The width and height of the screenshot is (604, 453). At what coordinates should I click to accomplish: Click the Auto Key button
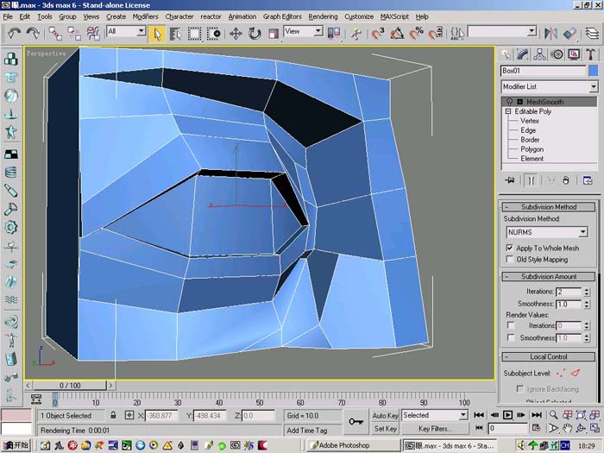tap(385, 416)
